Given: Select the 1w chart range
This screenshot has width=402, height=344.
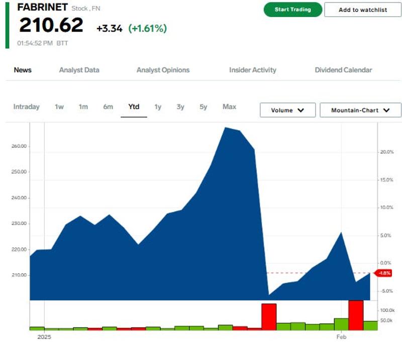Looking at the screenshot, I should click(59, 106).
